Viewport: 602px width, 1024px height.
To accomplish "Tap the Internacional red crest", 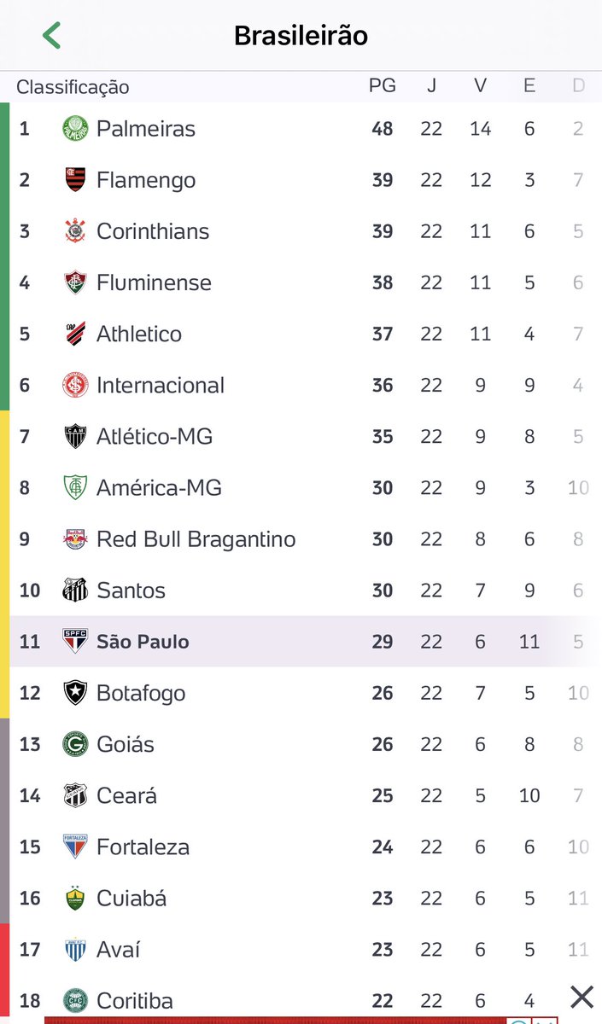I will pos(75,385).
